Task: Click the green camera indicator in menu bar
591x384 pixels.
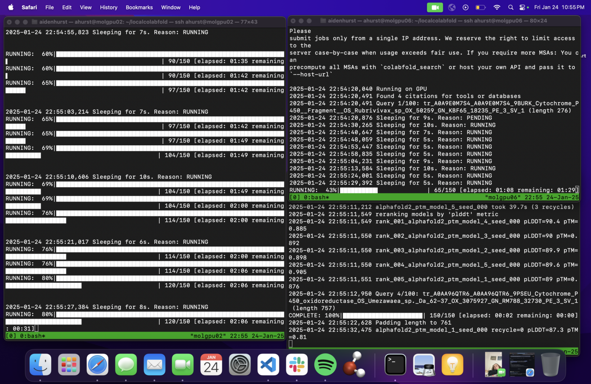Action: click(x=435, y=7)
